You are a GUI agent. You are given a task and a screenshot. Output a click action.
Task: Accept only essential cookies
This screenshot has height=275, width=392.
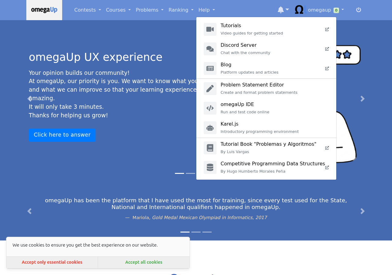click(x=52, y=262)
